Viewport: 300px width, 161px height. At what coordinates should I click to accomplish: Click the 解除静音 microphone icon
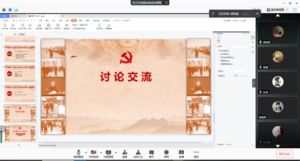pyautogui.click(x=78, y=153)
